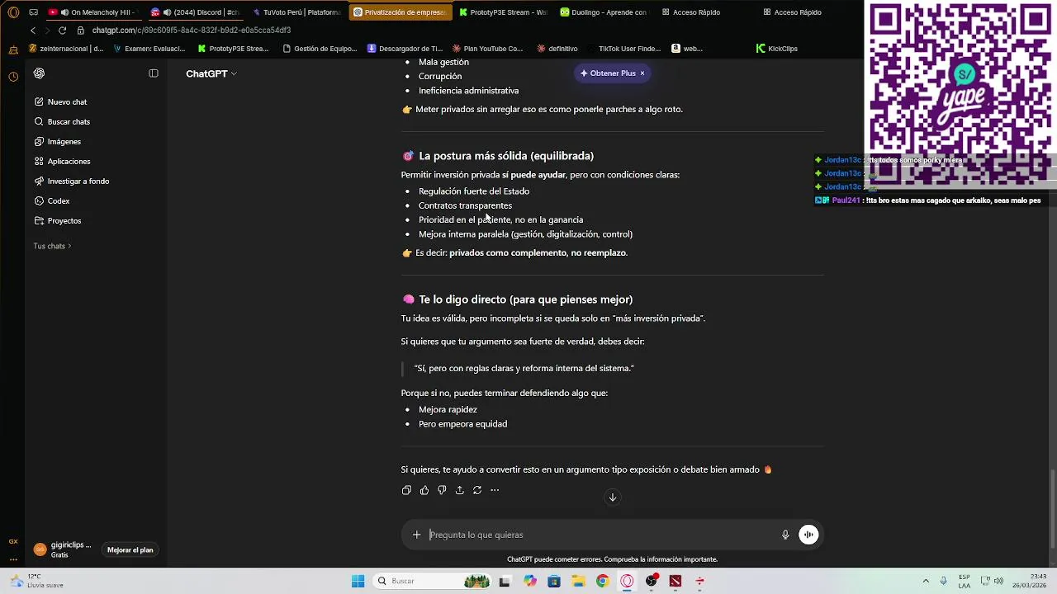The image size is (1057, 594).
Task: Regenerate the ChatGPT response
Action: pos(477,490)
